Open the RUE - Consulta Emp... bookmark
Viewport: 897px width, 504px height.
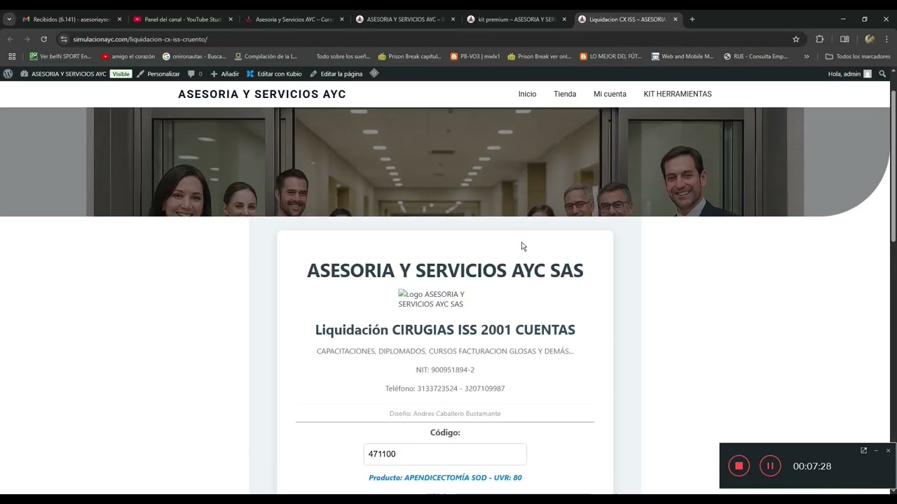tap(755, 56)
